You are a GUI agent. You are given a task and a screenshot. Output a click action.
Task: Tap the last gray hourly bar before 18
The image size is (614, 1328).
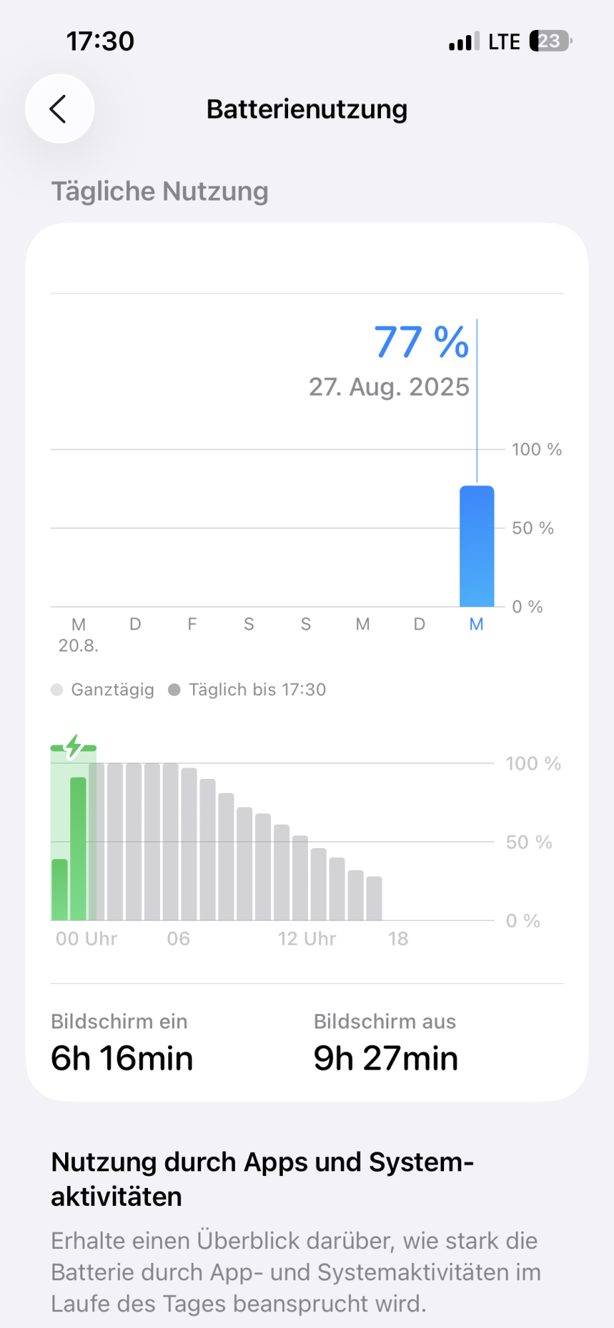pyautogui.click(x=374, y=898)
